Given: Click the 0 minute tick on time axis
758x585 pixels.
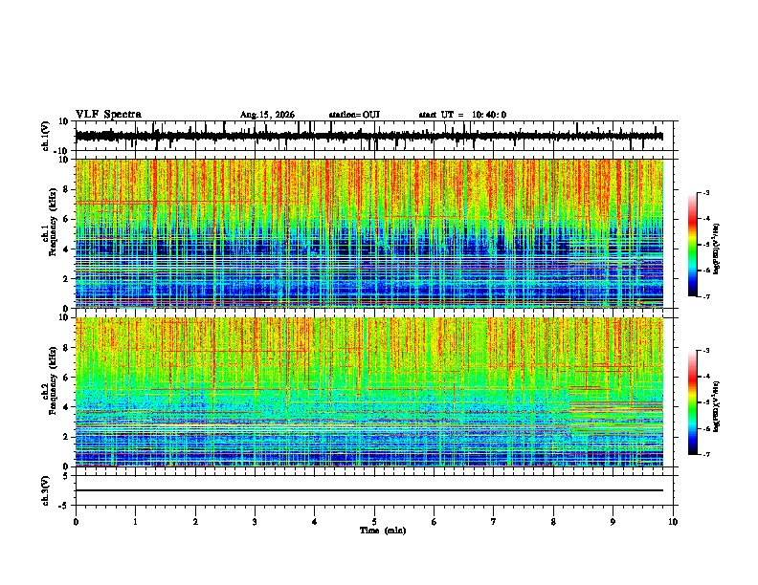Looking at the screenshot, I should pyautogui.click(x=76, y=522).
